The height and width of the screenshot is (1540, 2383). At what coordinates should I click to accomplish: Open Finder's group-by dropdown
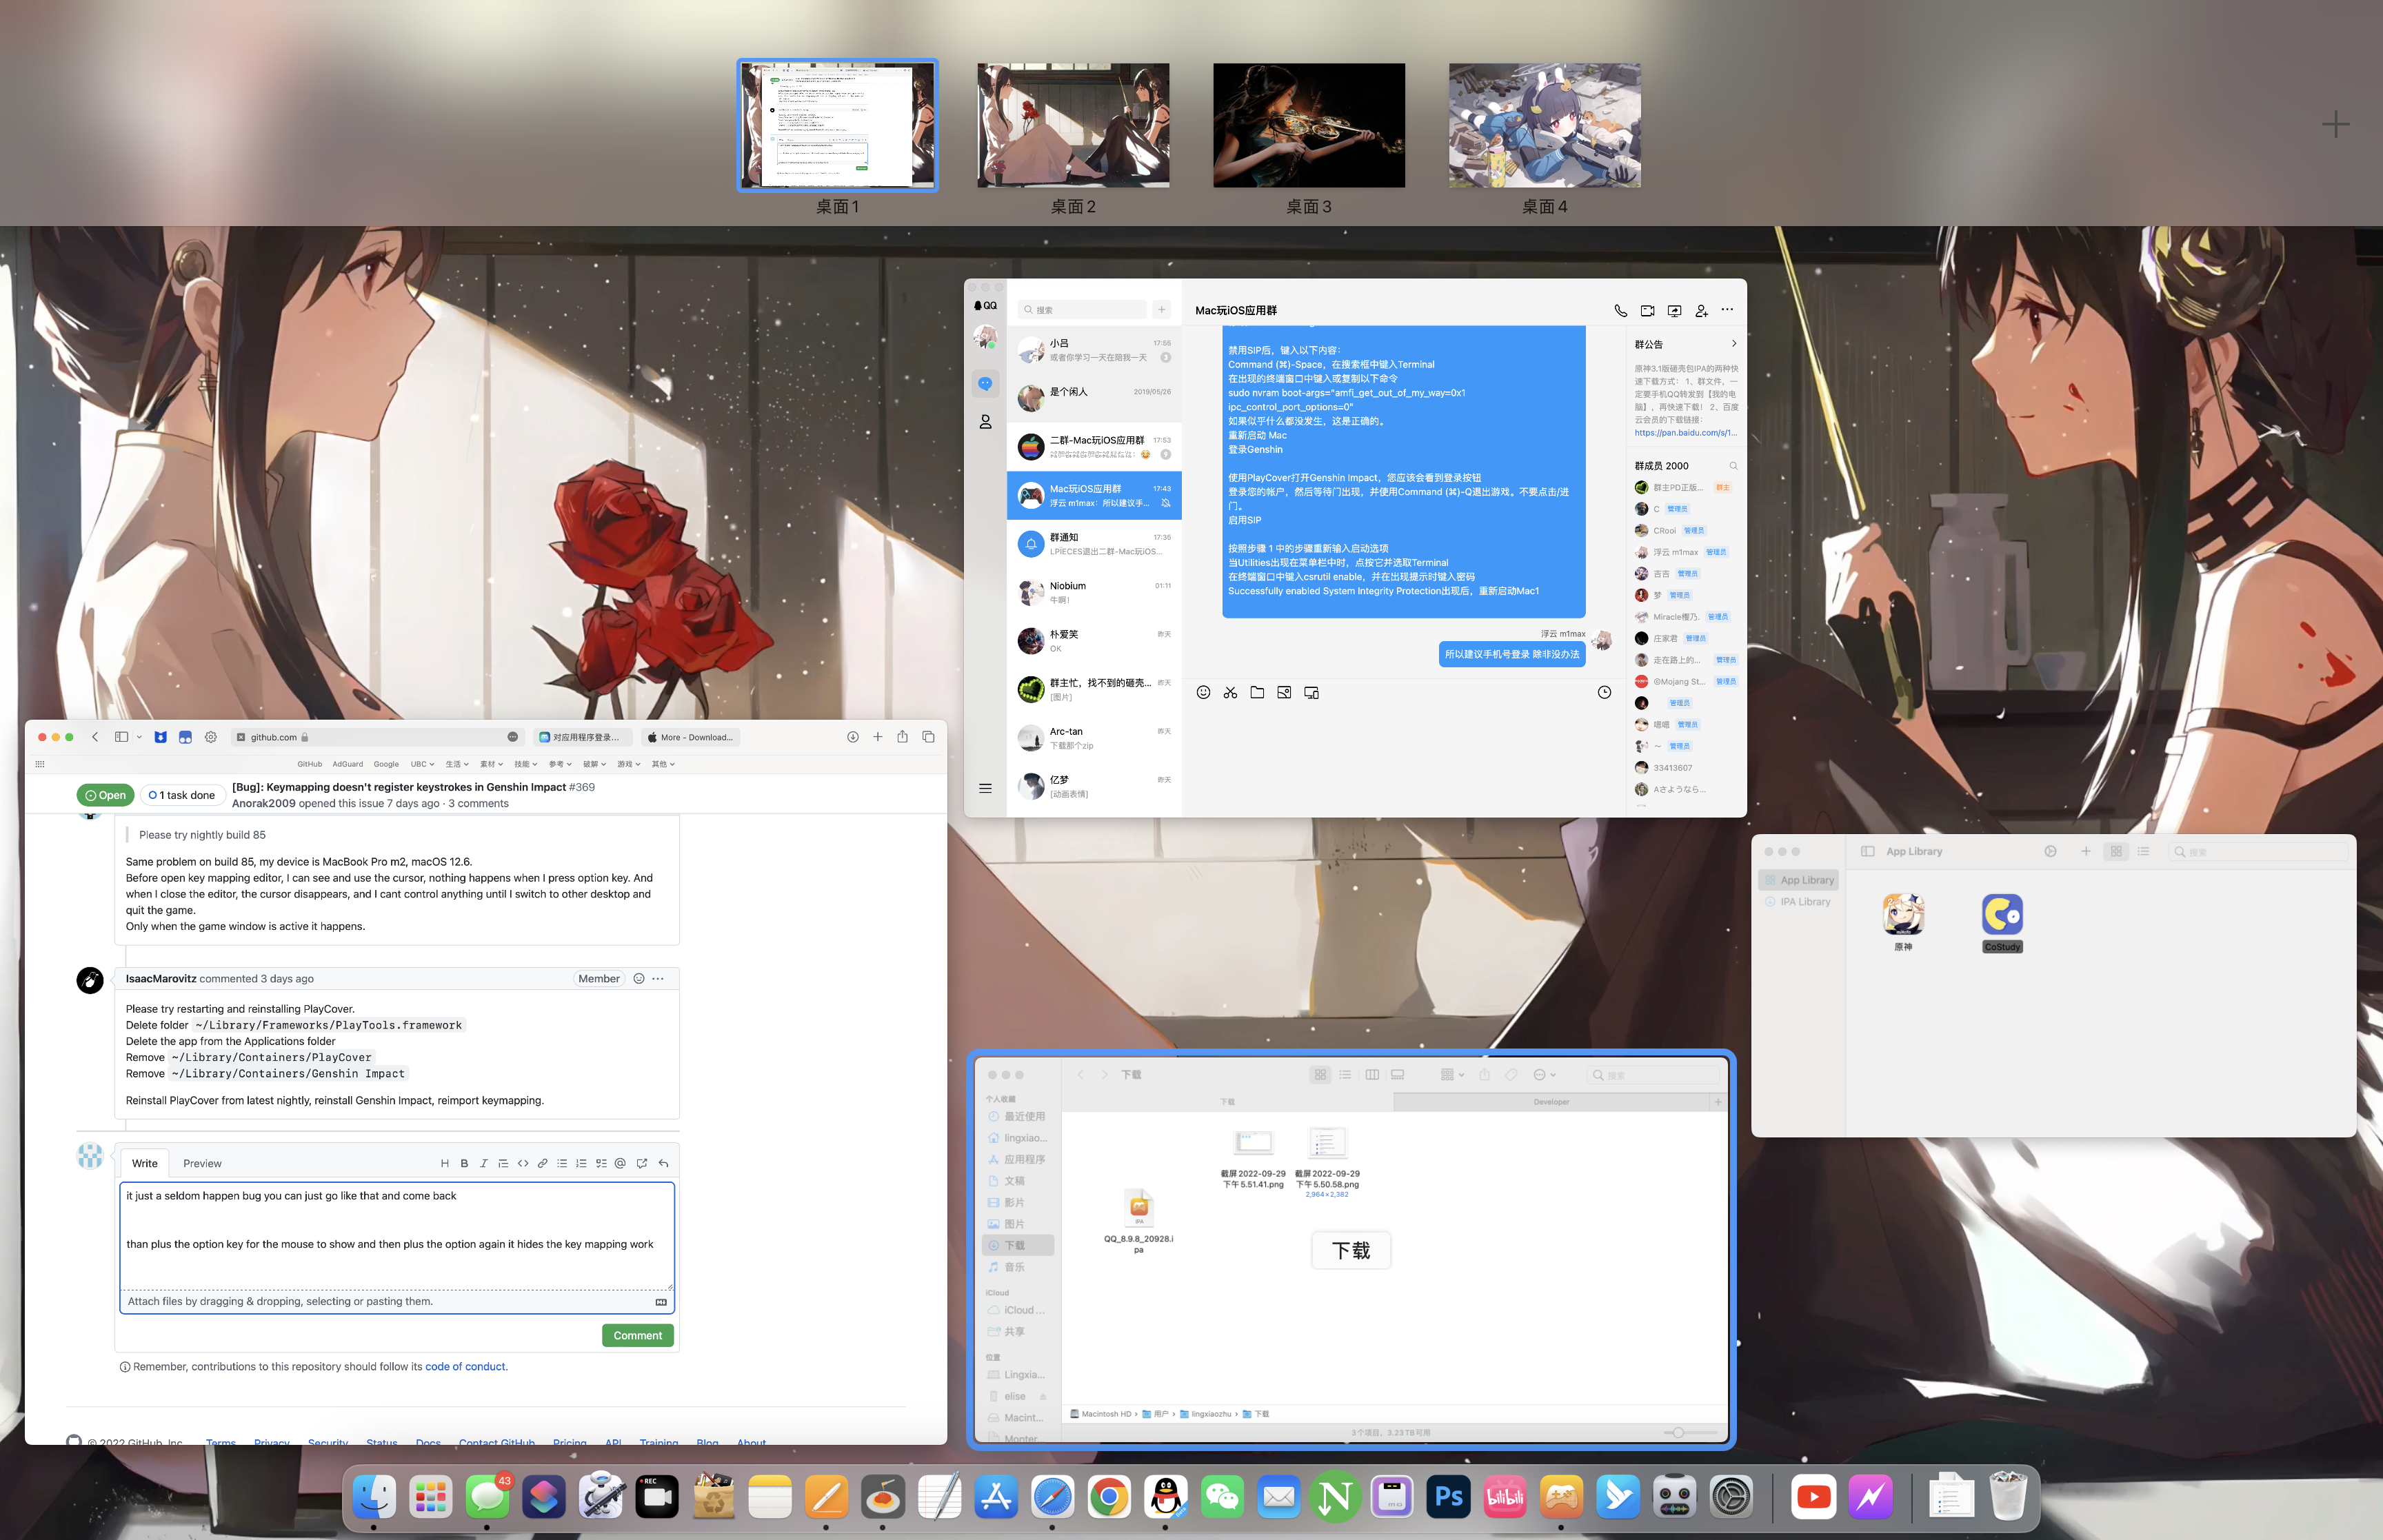tap(1452, 1074)
